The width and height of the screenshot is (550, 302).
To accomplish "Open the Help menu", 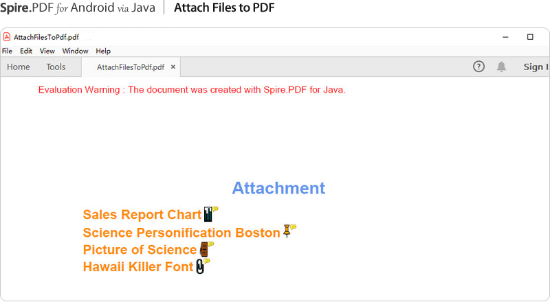I will [103, 51].
